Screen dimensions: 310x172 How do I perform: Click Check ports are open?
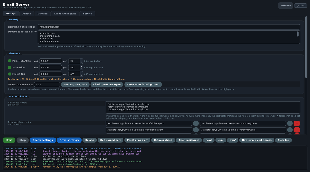pyautogui.click(x=107, y=84)
